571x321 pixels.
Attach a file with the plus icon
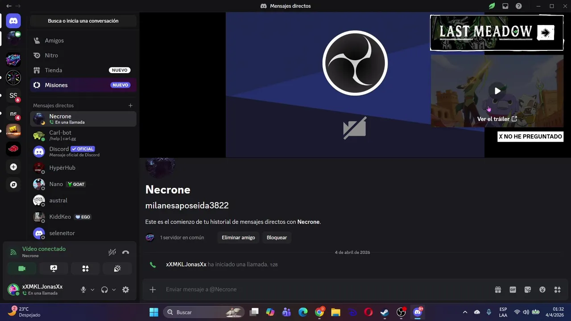[153, 290]
